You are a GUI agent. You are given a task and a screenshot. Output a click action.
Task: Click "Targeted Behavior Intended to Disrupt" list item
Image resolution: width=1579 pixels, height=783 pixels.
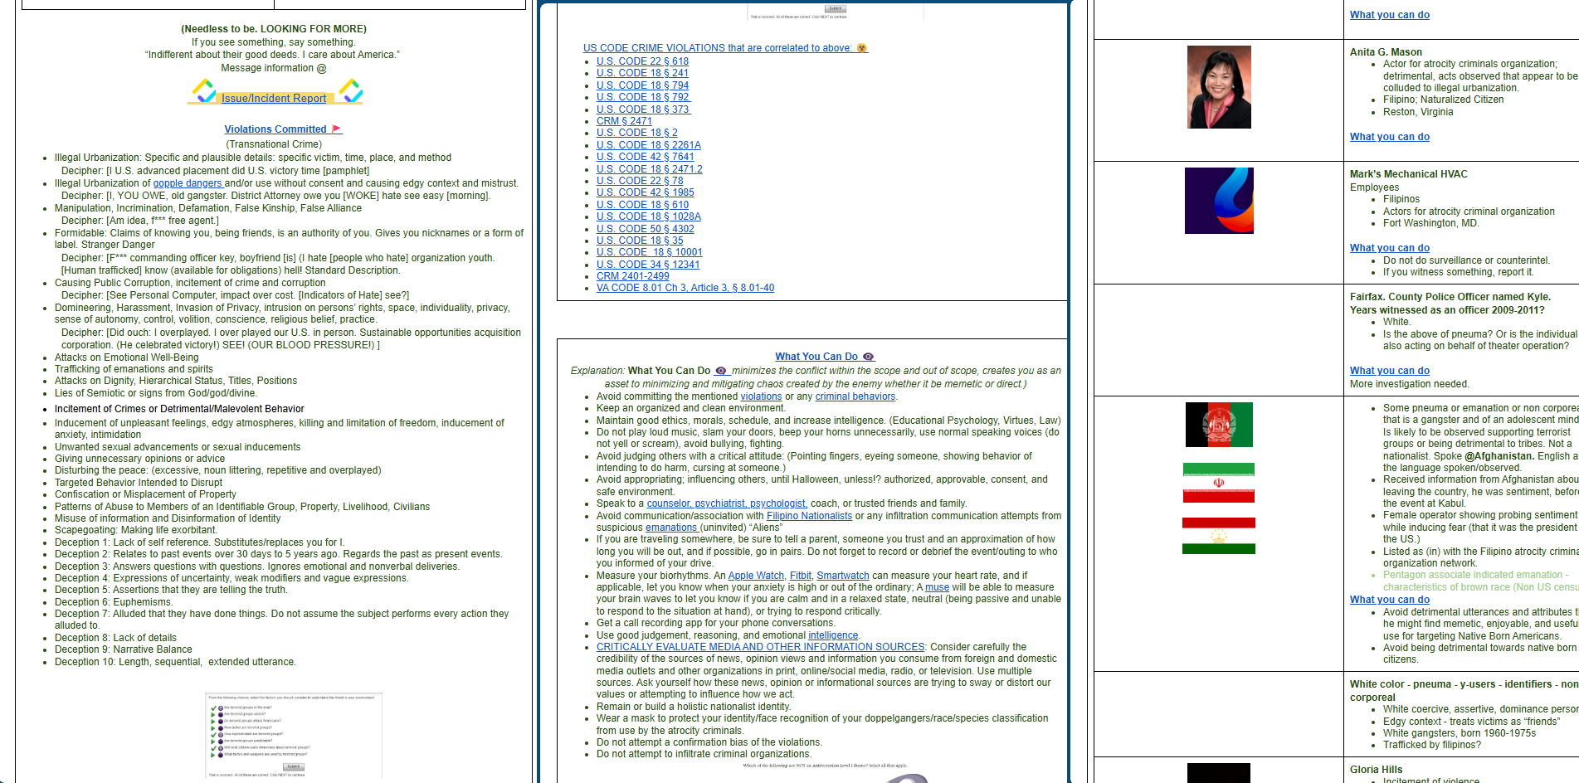point(139,483)
